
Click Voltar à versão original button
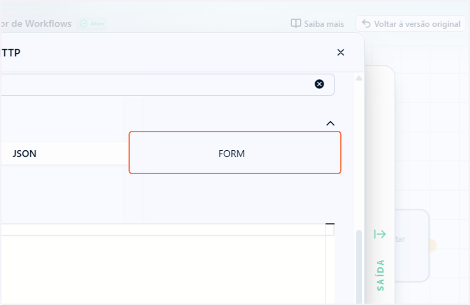tap(411, 24)
